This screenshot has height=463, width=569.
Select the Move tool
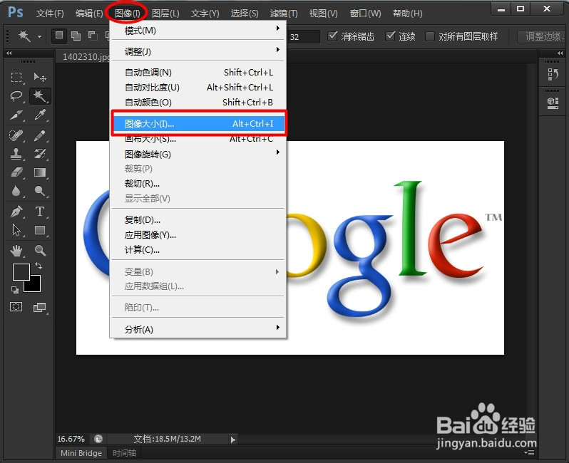39,77
